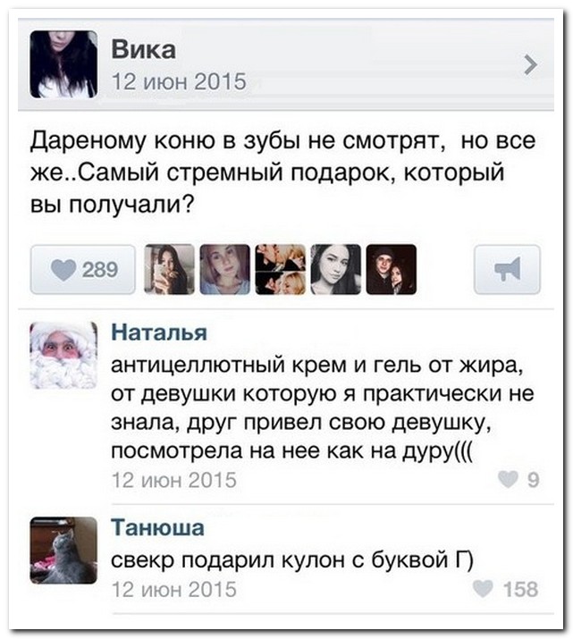This screenshot has width=573, height=639.
Task: Open post details with the chevron arrow
Action: [x=530, y=65]
